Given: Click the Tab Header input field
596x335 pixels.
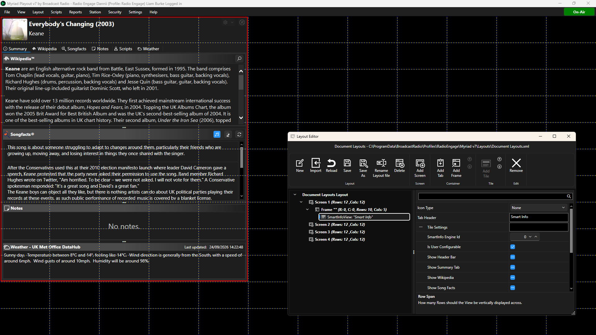Looking at the screenshot, I should pos(539,217).
